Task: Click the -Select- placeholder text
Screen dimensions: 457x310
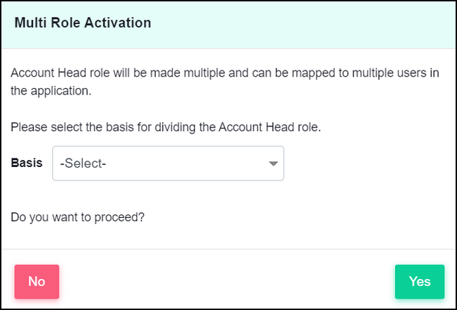Action: (83, 163)
